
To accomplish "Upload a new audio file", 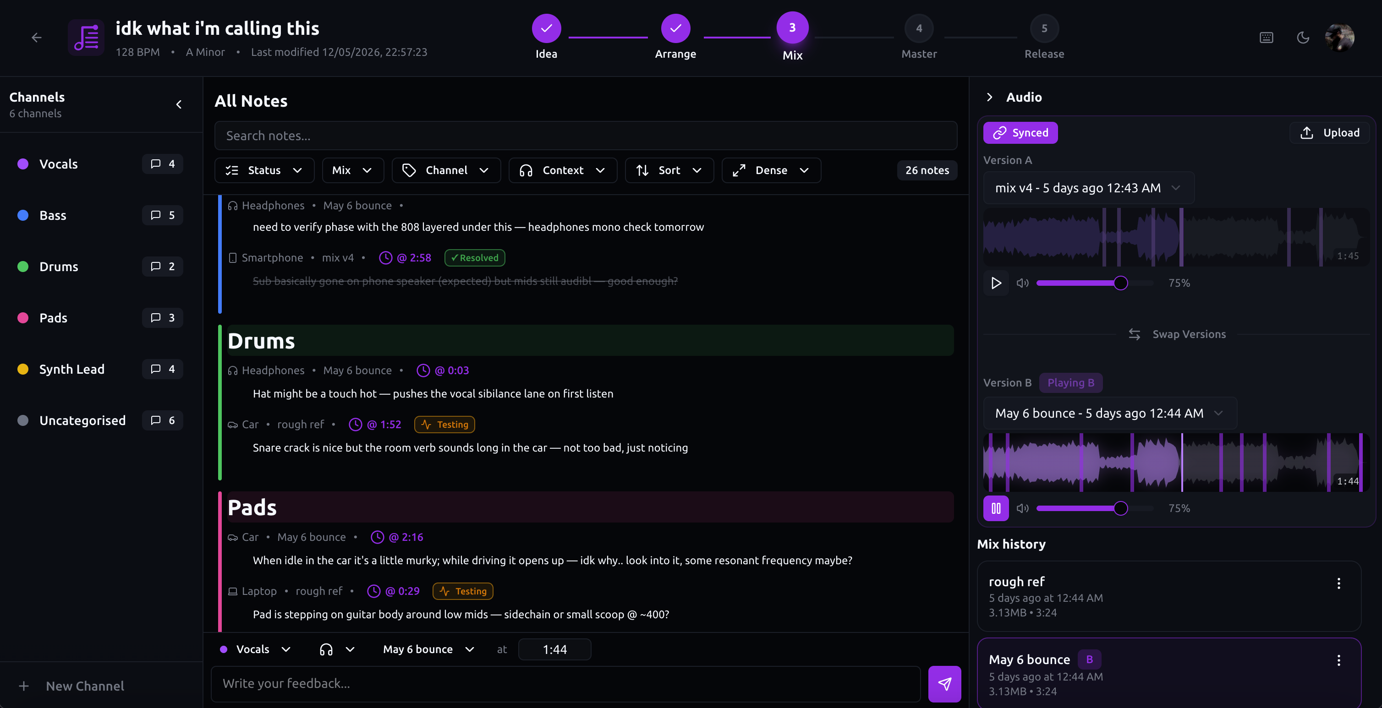I will (1329, 133).
